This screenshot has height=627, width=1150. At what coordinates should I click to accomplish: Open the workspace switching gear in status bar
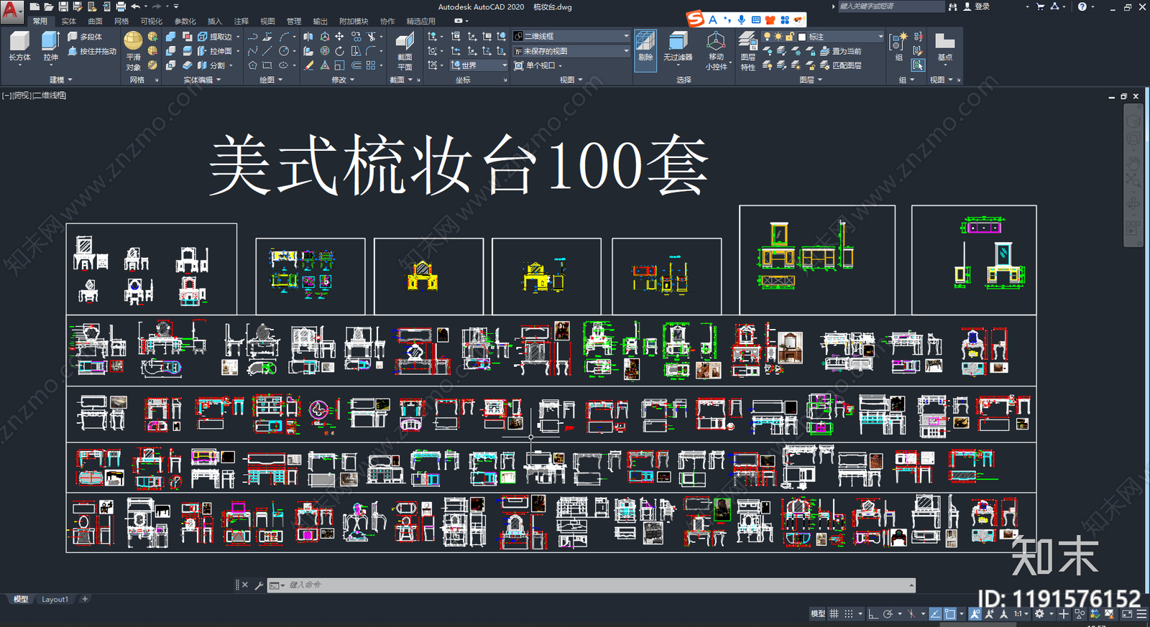tap(1039, 614)
